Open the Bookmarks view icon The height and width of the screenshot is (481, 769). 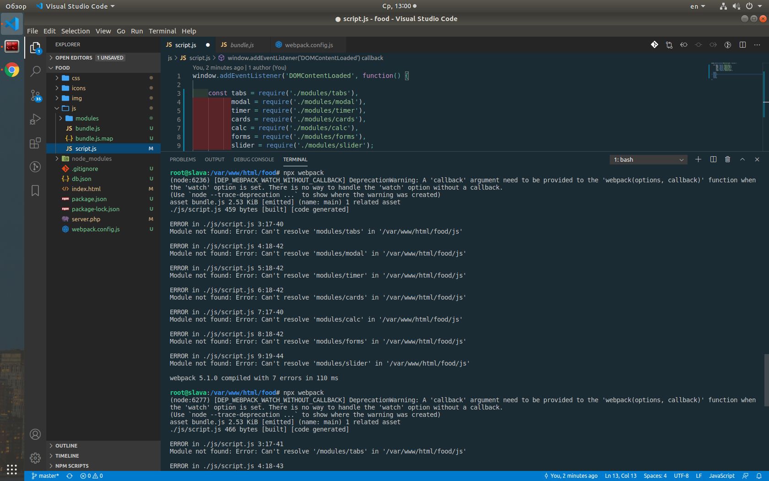click(x=35, y=191)
